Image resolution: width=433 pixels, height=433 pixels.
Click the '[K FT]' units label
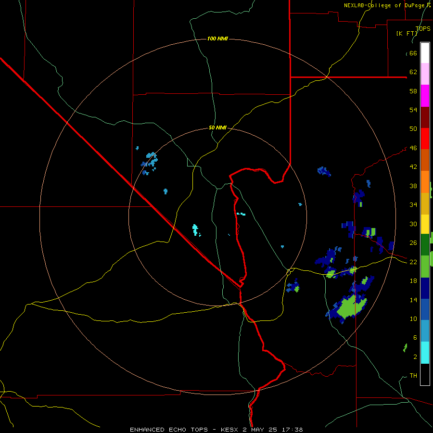(407, 33)
